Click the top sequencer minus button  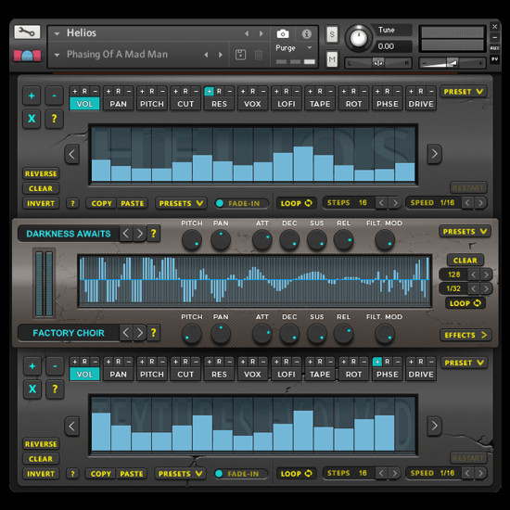tap(54, 96)
